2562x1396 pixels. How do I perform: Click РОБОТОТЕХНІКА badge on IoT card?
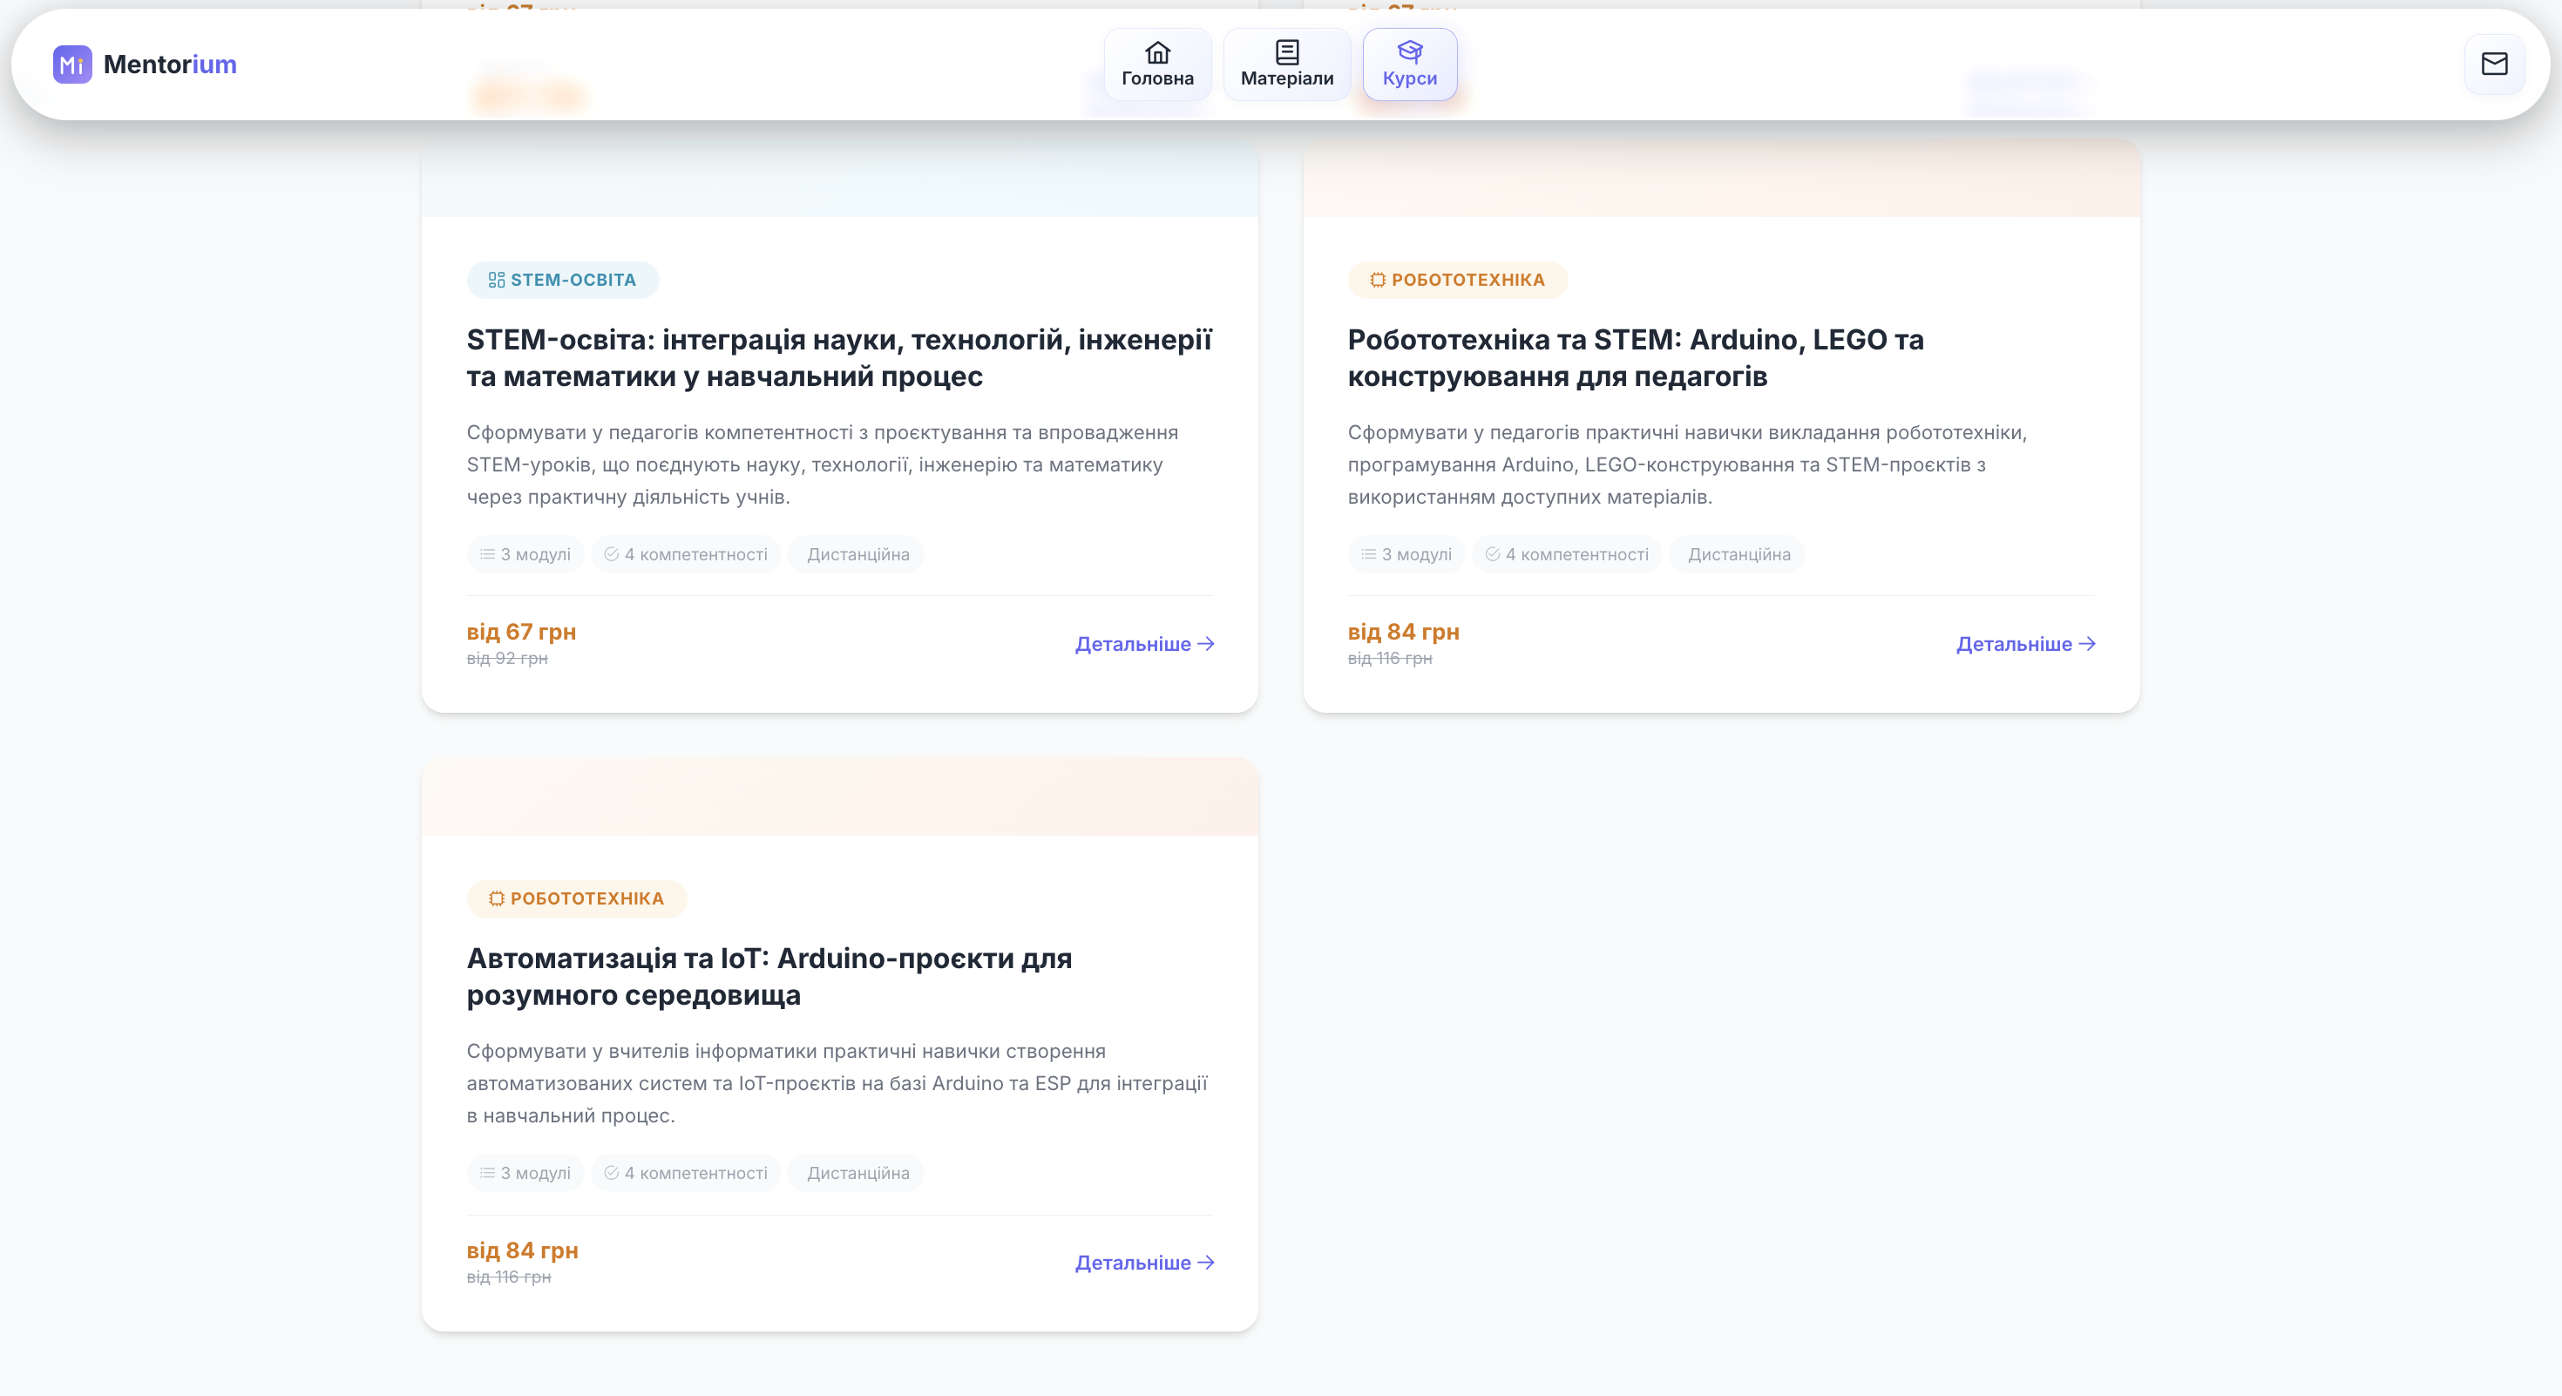(x=576, y=898)
